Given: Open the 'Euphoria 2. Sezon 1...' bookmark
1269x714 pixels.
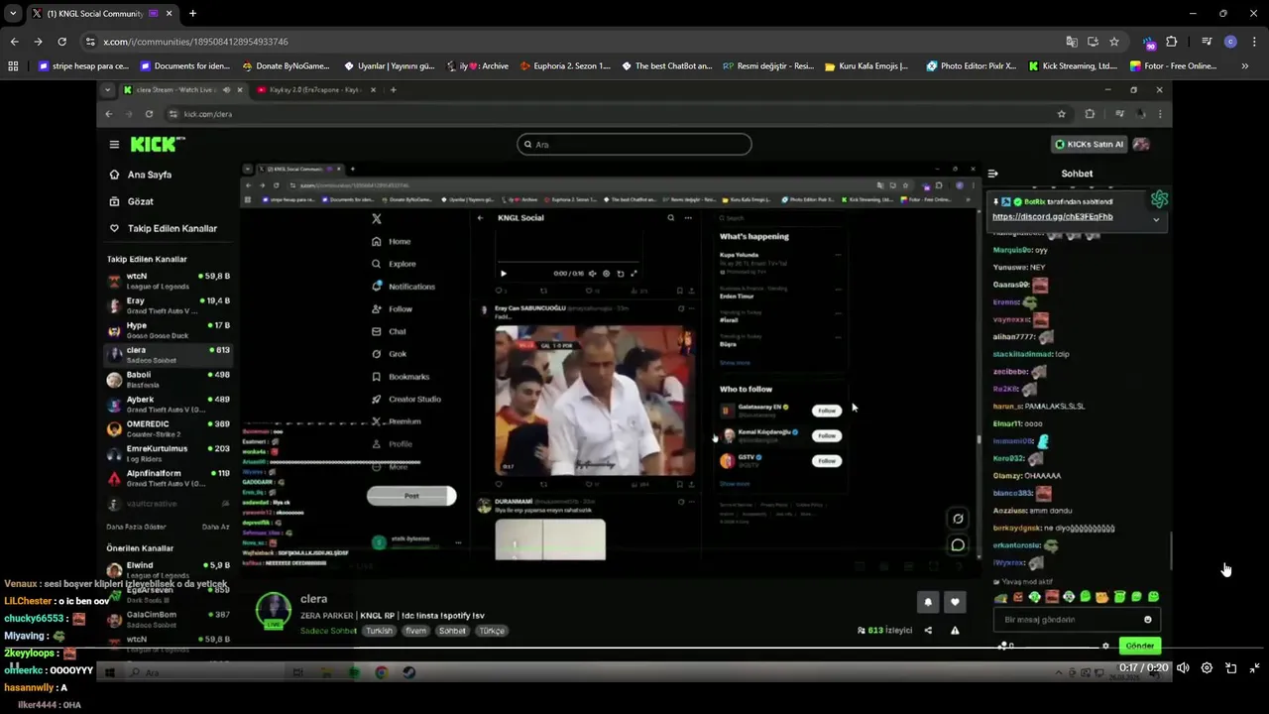Looking at the screenshot, I should pyautogui.click(x=564, y=66).
